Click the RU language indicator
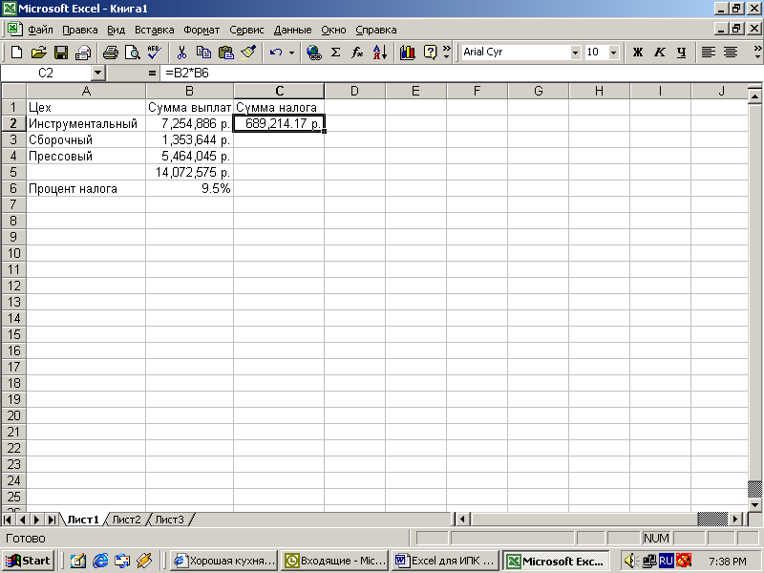Screen dimensions: 764x573 coord(666,561)
